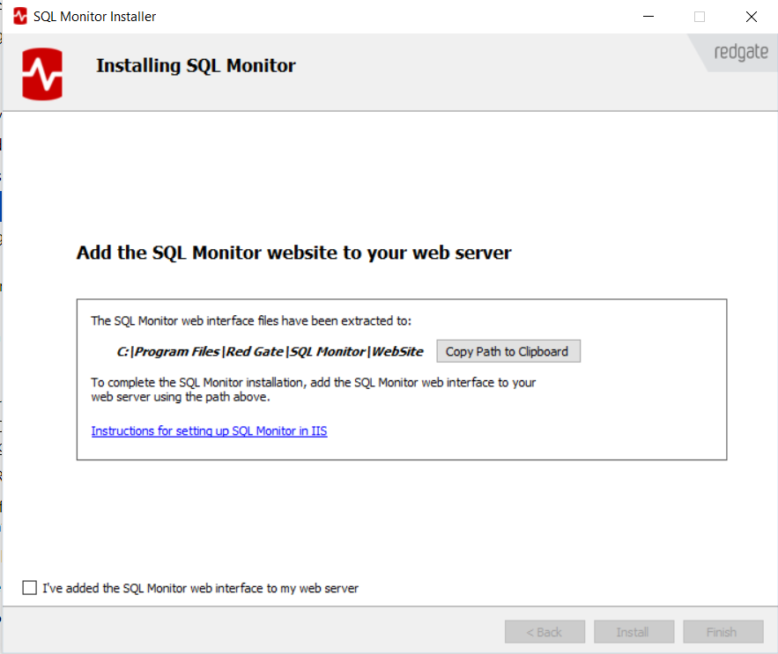Click the "SQL Monitor Installer" title bar text

coord(94,17)
